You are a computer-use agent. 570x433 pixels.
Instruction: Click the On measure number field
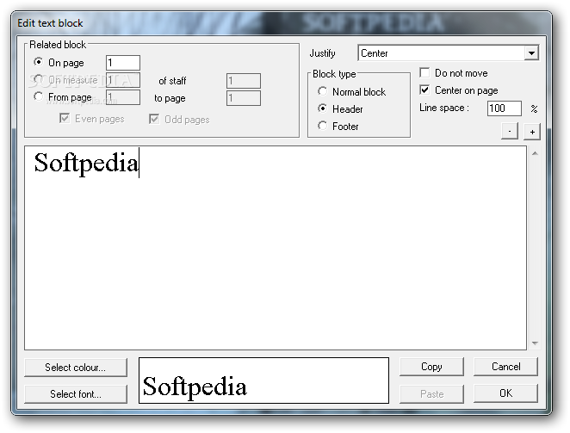click(123, 80)
